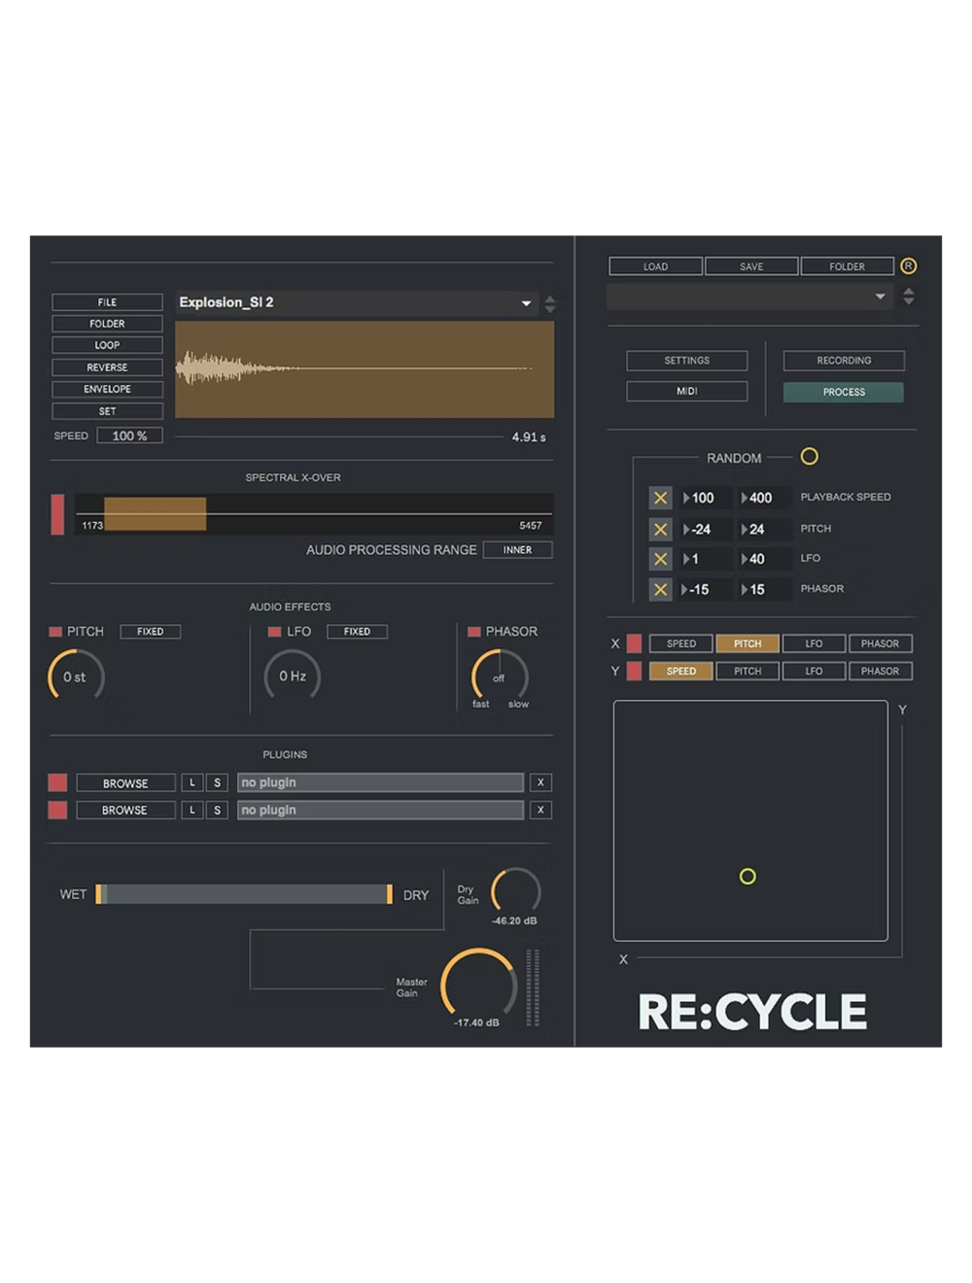Click the red enable indicator next to PHASOR

point(473,631)
